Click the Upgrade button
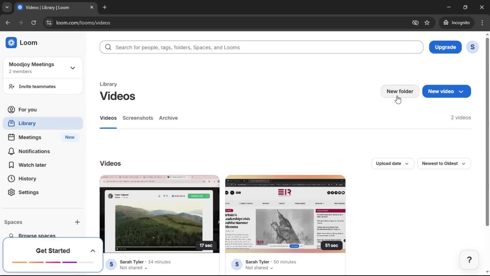 point(445,47)
